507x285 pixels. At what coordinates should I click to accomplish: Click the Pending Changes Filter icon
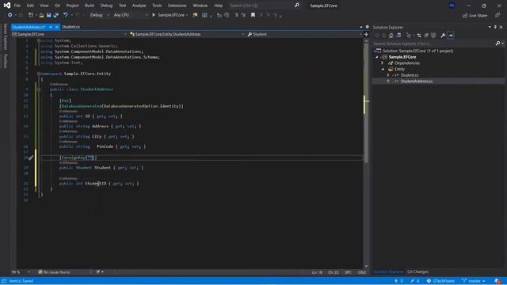coord(409,35)
